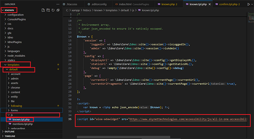
Task: Open Explorer more actions ellipsis menu
Action: (x=58, y=4)
